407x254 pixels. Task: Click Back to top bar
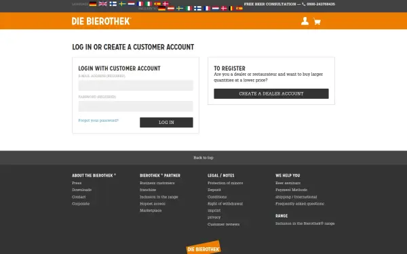[x=203, y=158]
